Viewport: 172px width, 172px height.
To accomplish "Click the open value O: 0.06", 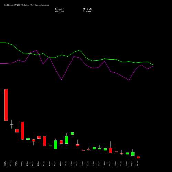I will 60,12.
